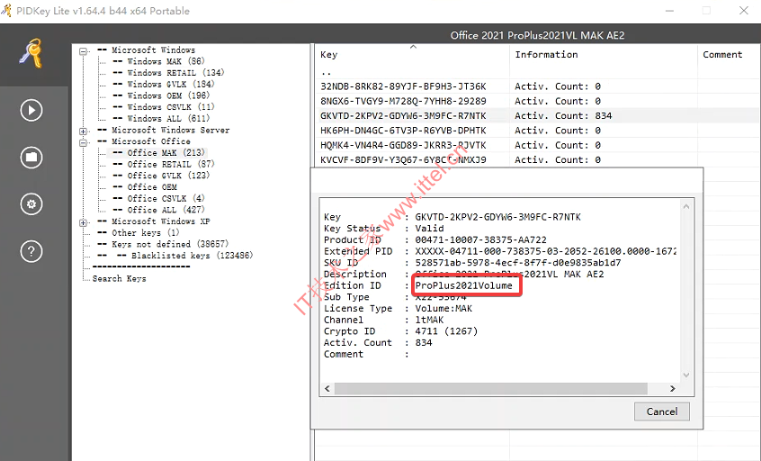Screen dimensions: 761x461
Task: Select Keys not defined (38657) item
Action: [163, 244]
